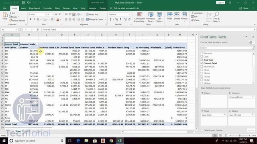The height and width of the screenshot is (144, 257).
Task: Switch to the Formulas tab
Action: pos(47,8)
